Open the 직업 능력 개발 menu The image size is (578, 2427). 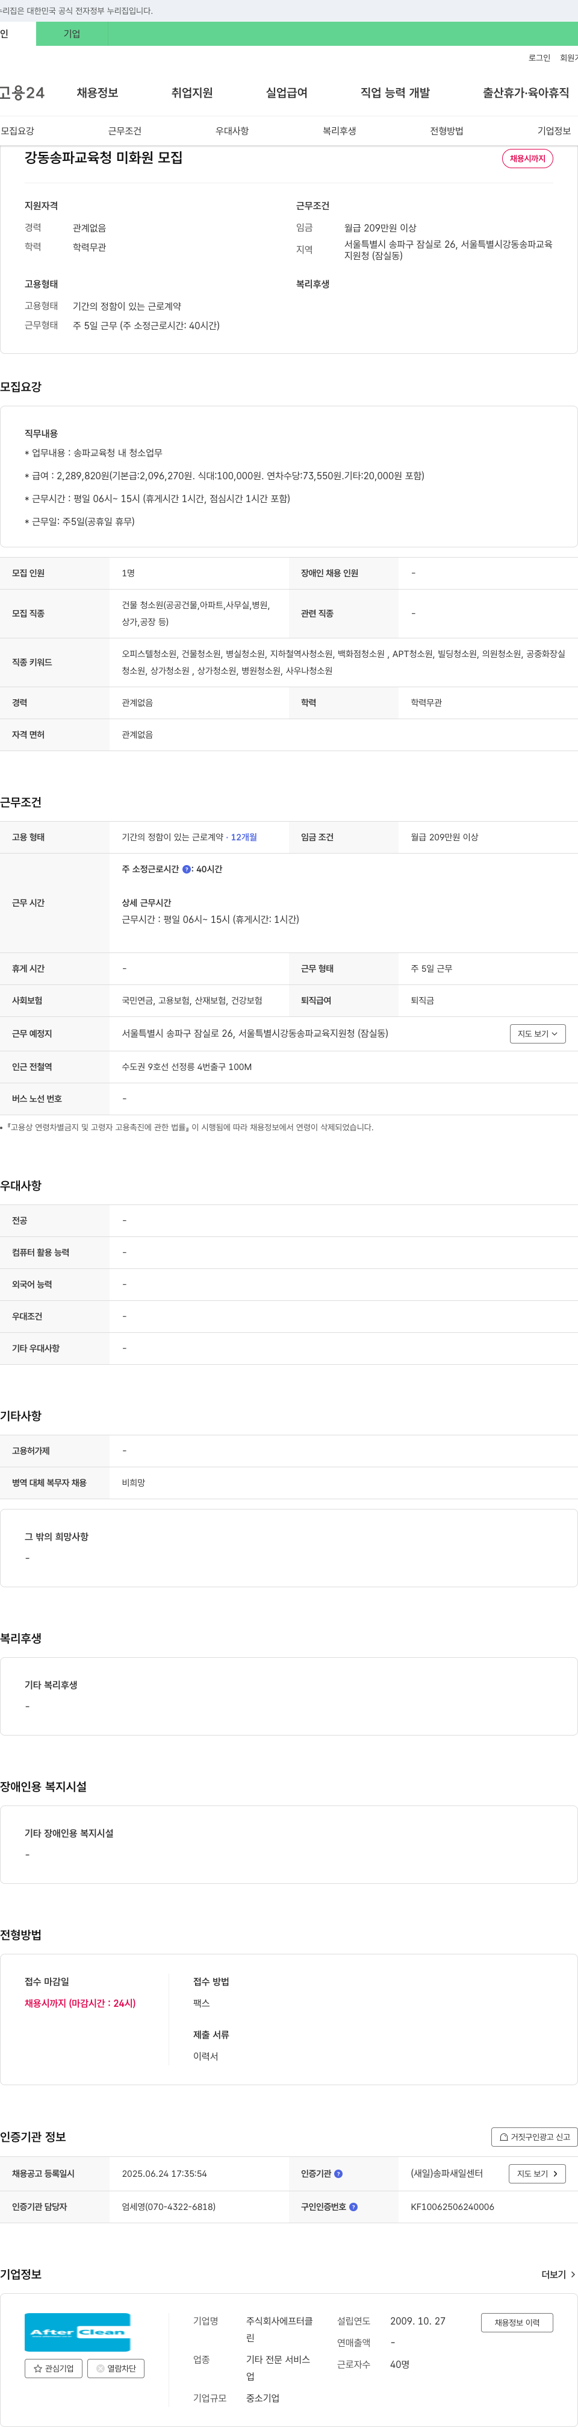coord(396,92)
